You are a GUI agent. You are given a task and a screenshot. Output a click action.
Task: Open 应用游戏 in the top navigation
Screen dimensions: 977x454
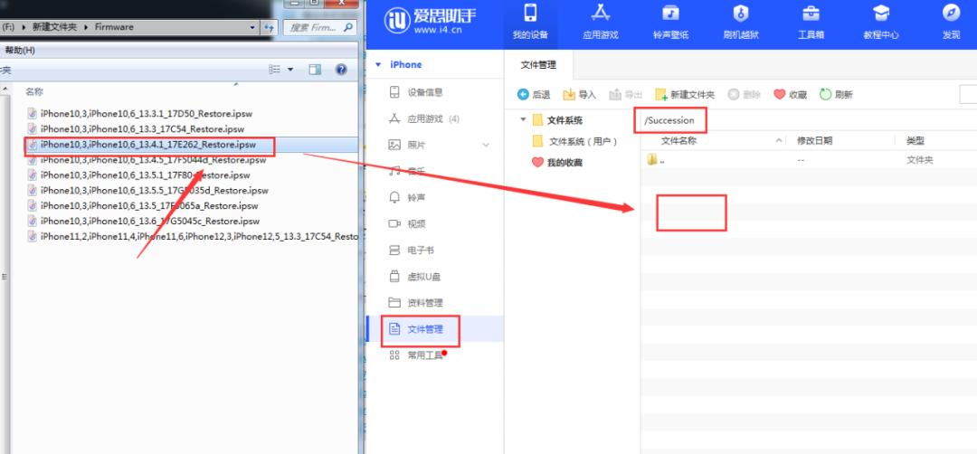[x=600, y=23]
